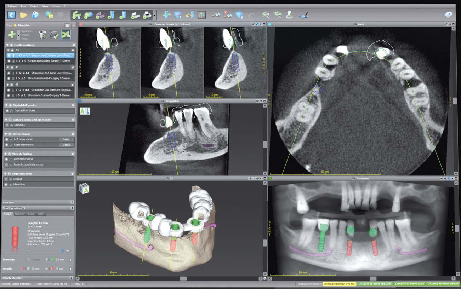This screenshot has height=289, width=461.
Task: Expand the Density statistics panel
Action: [x=72, y=278]
